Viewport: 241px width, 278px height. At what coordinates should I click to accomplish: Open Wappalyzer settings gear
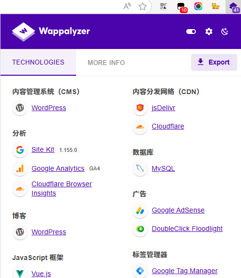pyautogui.click(x=209, y=32)
